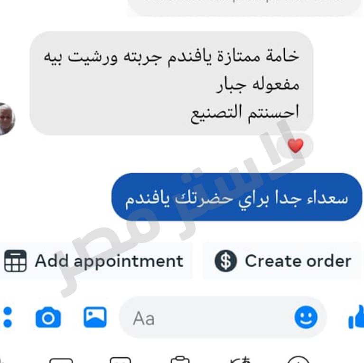Select the blue sent reply starting سعداء جدا
364x363 pixels.
tap(237, 197)
